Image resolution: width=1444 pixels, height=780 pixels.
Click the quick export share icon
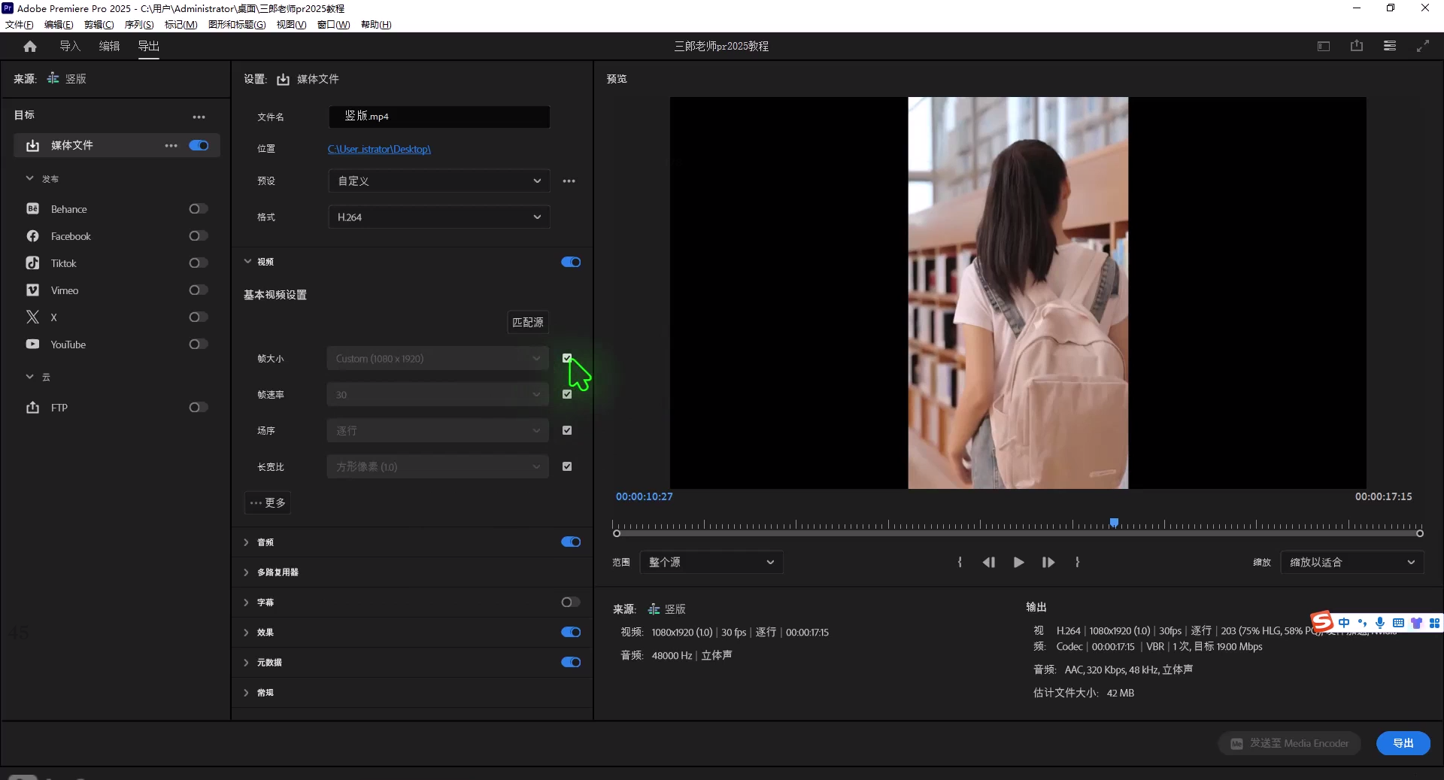point(1357,46)
